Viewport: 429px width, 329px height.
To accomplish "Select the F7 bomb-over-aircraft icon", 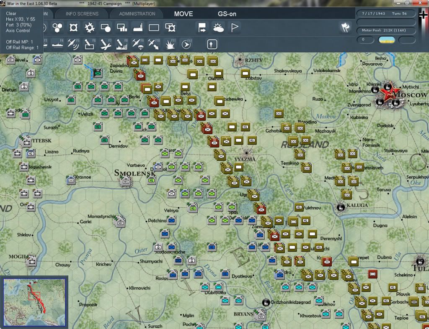I will click(106, 44).
